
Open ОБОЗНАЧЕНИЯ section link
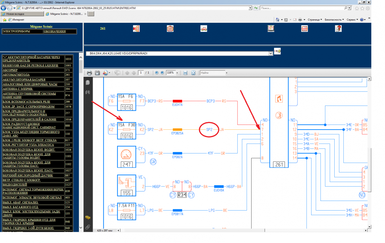[x=55, y=31]
